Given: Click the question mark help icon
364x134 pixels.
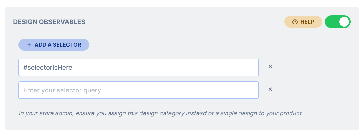Looking at the screenshot, I should click(295, 22).
